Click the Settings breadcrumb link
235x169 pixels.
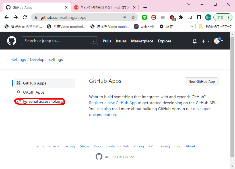(19, 59)
